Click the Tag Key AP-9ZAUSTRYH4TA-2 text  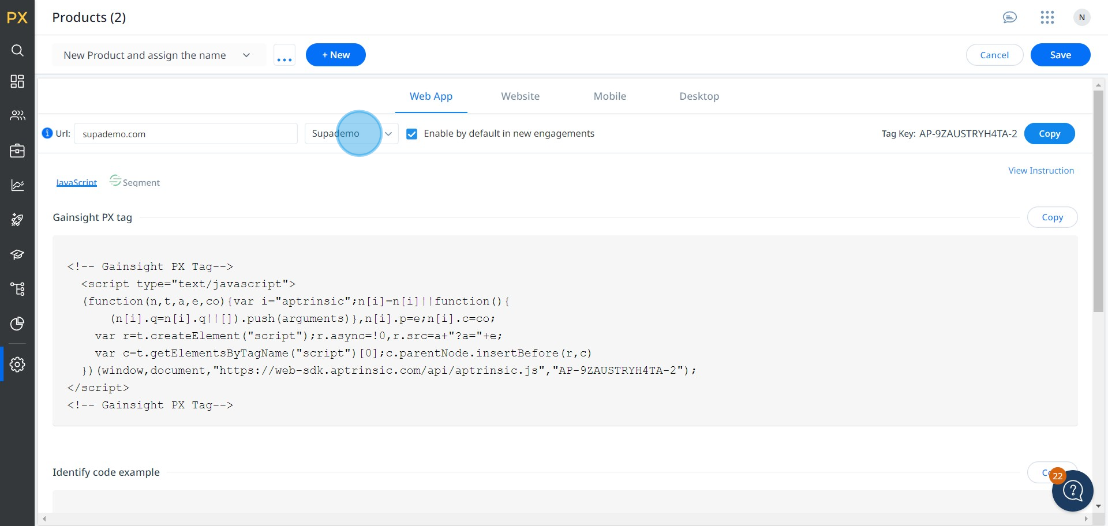click(x=949, y=134)
